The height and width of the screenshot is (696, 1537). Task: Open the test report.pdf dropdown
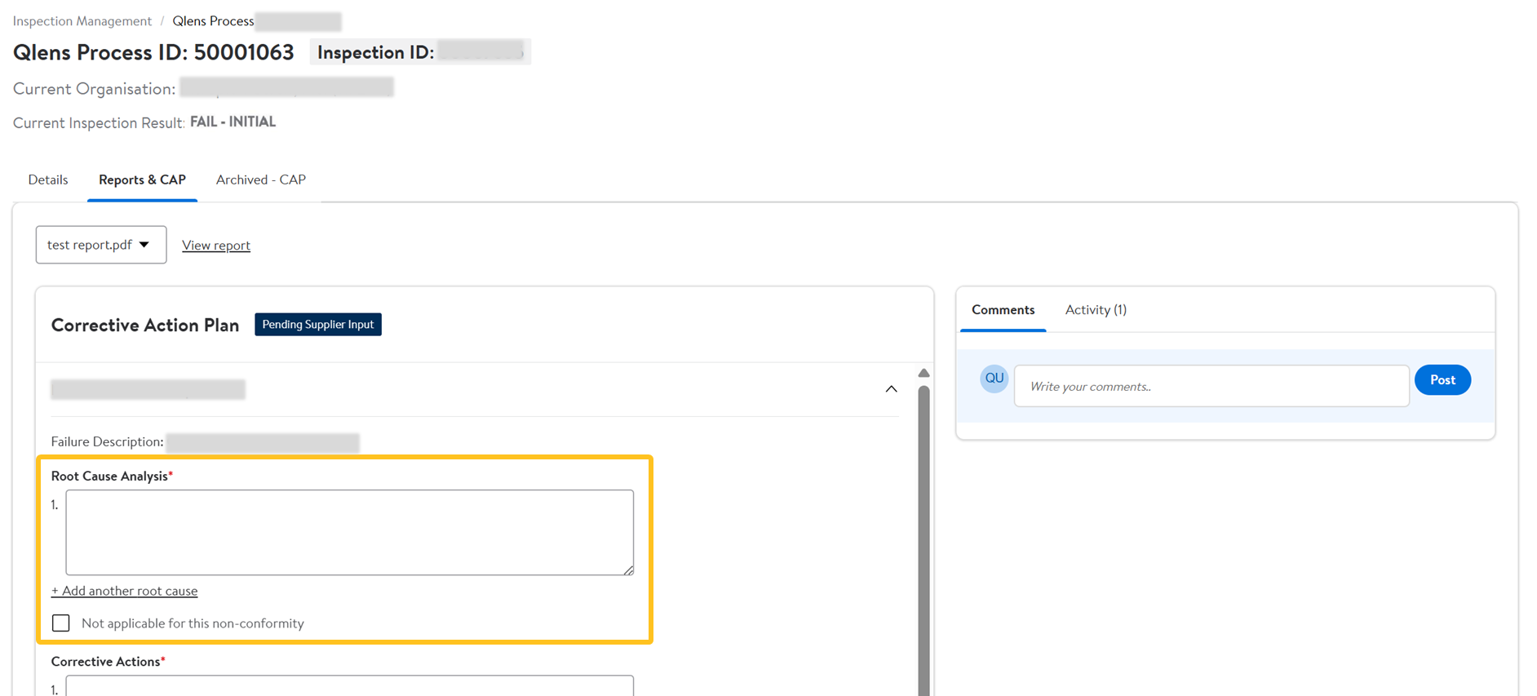(x=101, y=245)
